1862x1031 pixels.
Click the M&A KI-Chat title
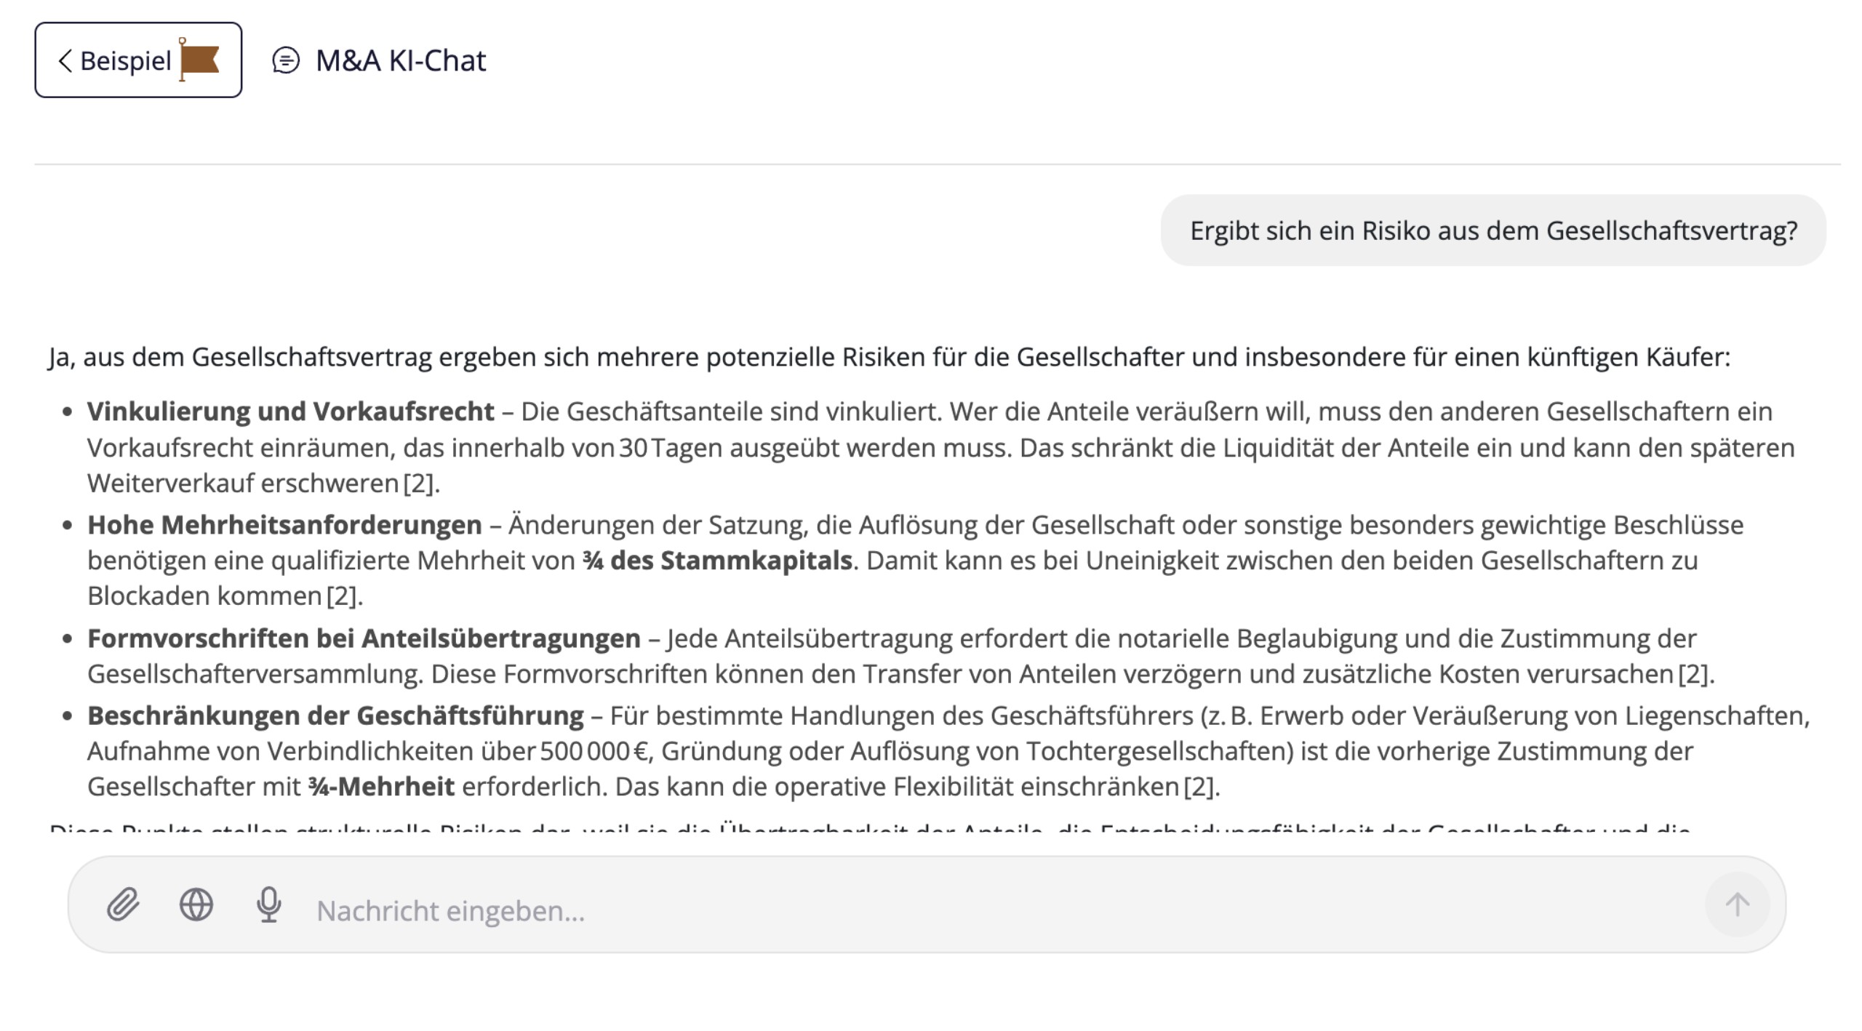tap(401, 61)
